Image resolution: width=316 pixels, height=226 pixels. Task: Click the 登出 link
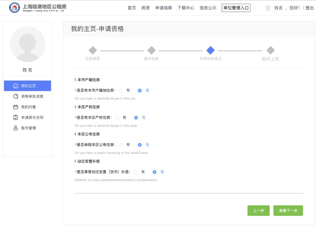(310, 8)
